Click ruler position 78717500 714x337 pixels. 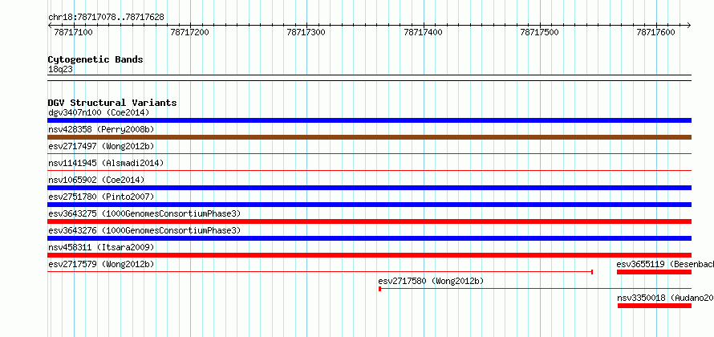click(540, 32)
